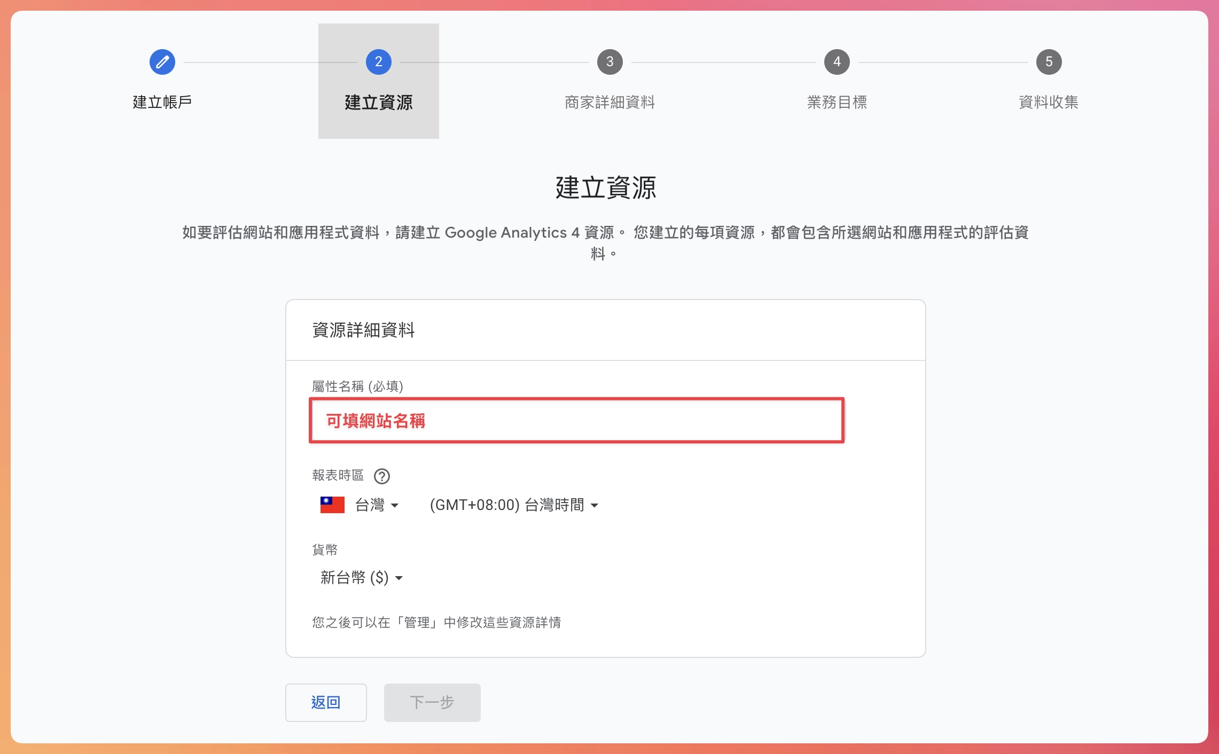Click the step 4 circle above 業務目標

[x=836, y=61]
